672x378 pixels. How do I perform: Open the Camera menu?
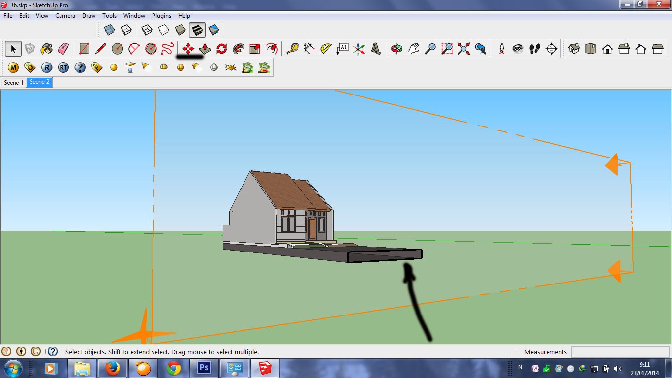(x=65, y=15)
